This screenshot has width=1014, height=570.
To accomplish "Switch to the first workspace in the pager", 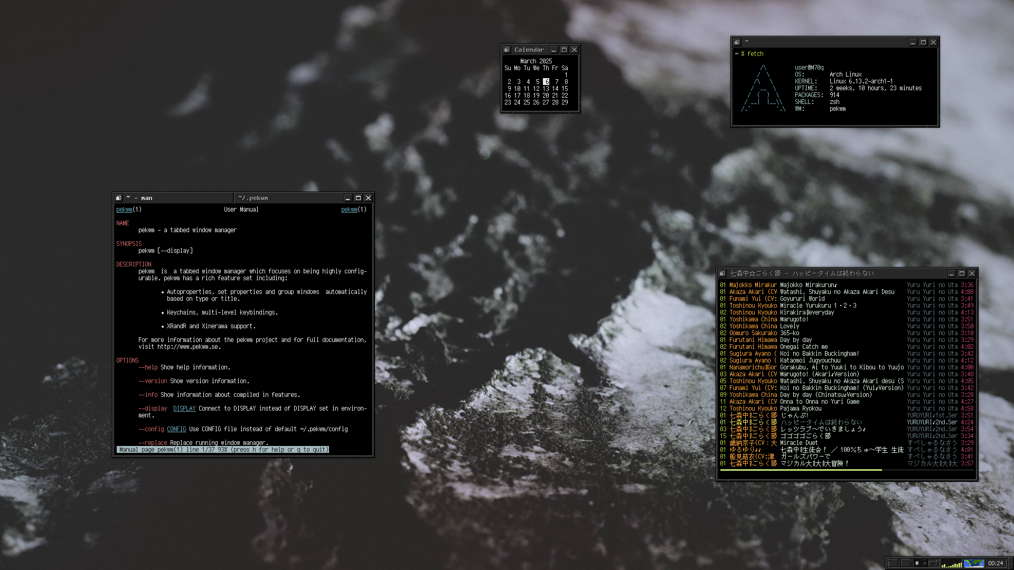I will [894, 563].
